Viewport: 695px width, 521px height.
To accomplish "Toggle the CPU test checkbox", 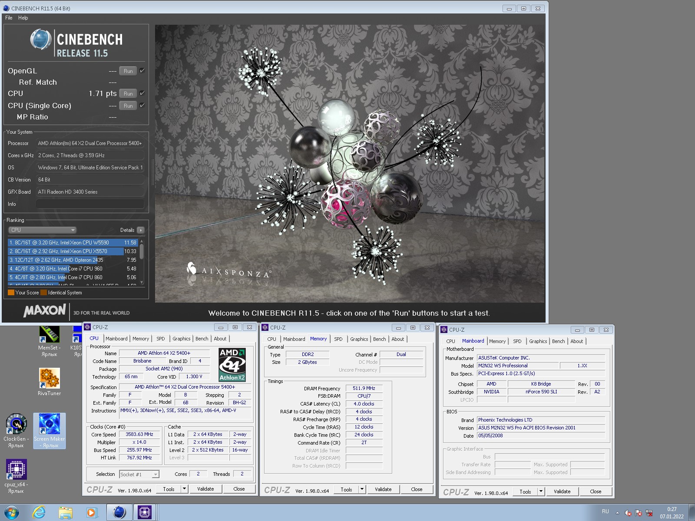I will coord(142,93).
